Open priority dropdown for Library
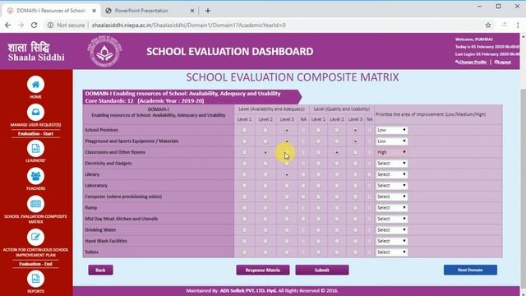Screen dimensions: 526x296 pyautogui.click(x=391, y=174)
